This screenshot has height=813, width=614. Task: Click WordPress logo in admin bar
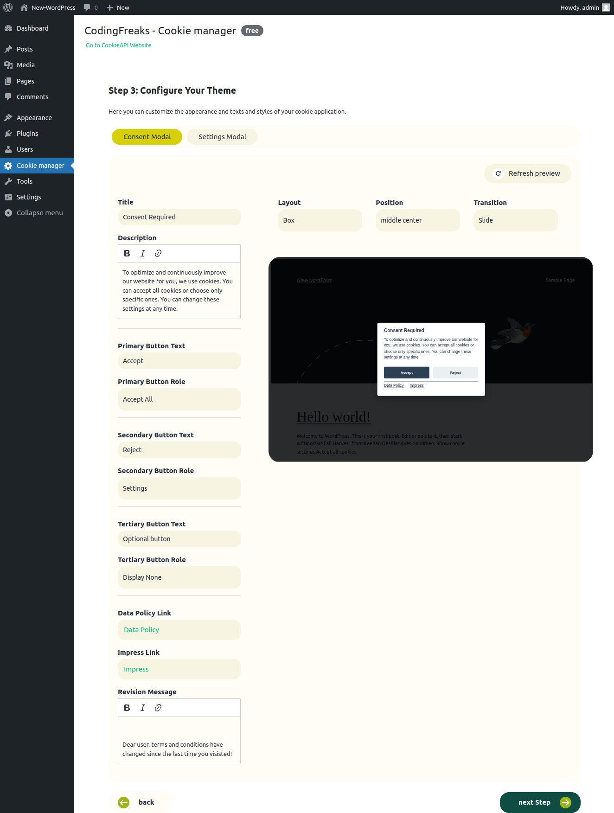pos(8,7)
